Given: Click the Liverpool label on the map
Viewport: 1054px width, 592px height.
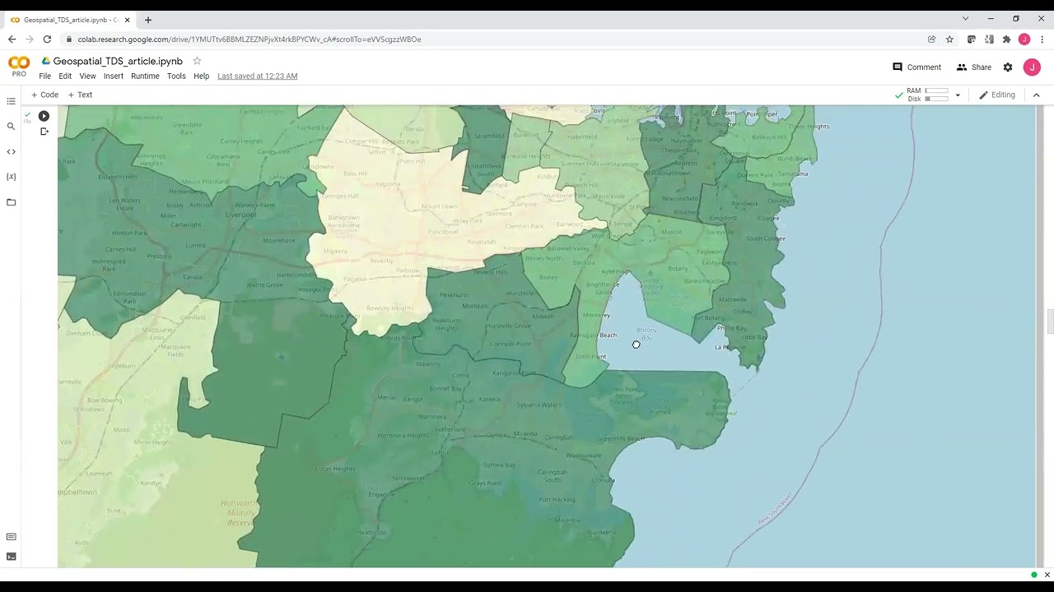Looking at the screenshot, I should [242, 215].
